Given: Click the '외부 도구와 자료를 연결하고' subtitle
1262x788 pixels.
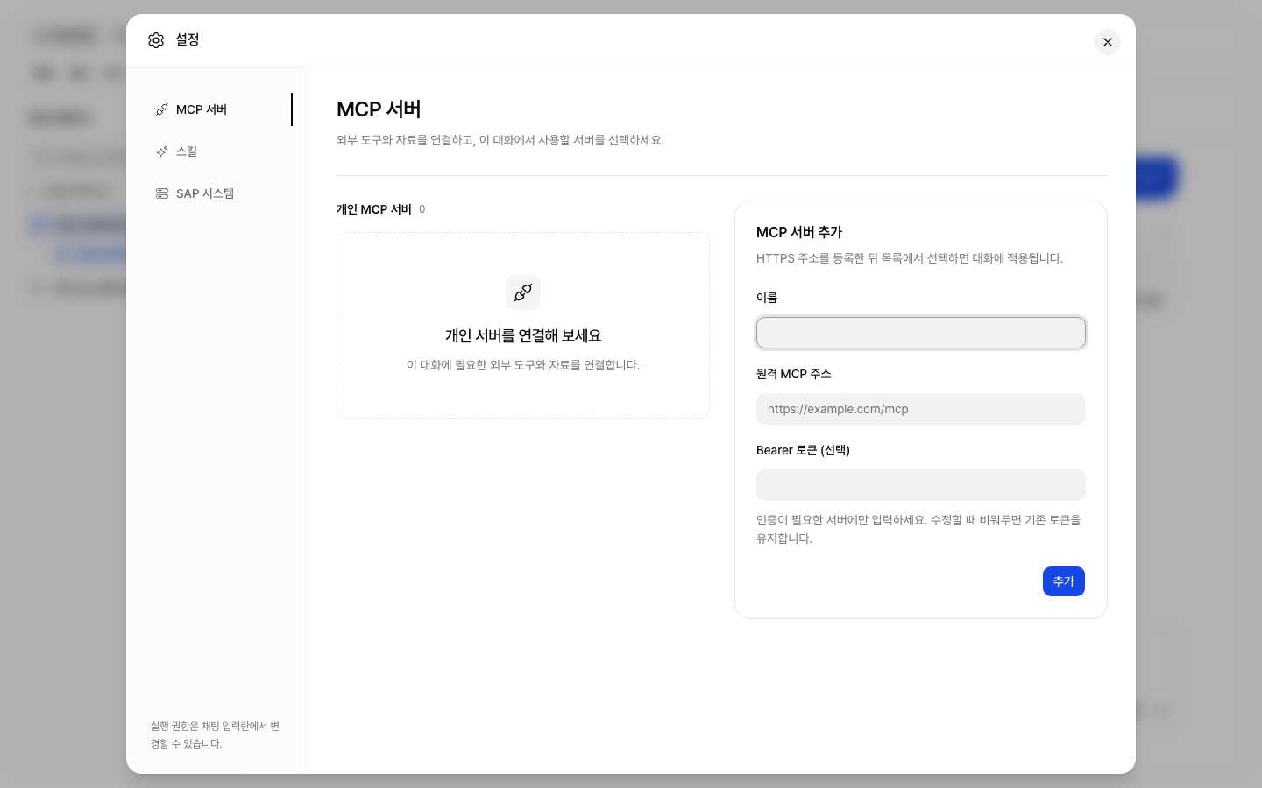Looking at the screenshot, I should coord(500,140).
